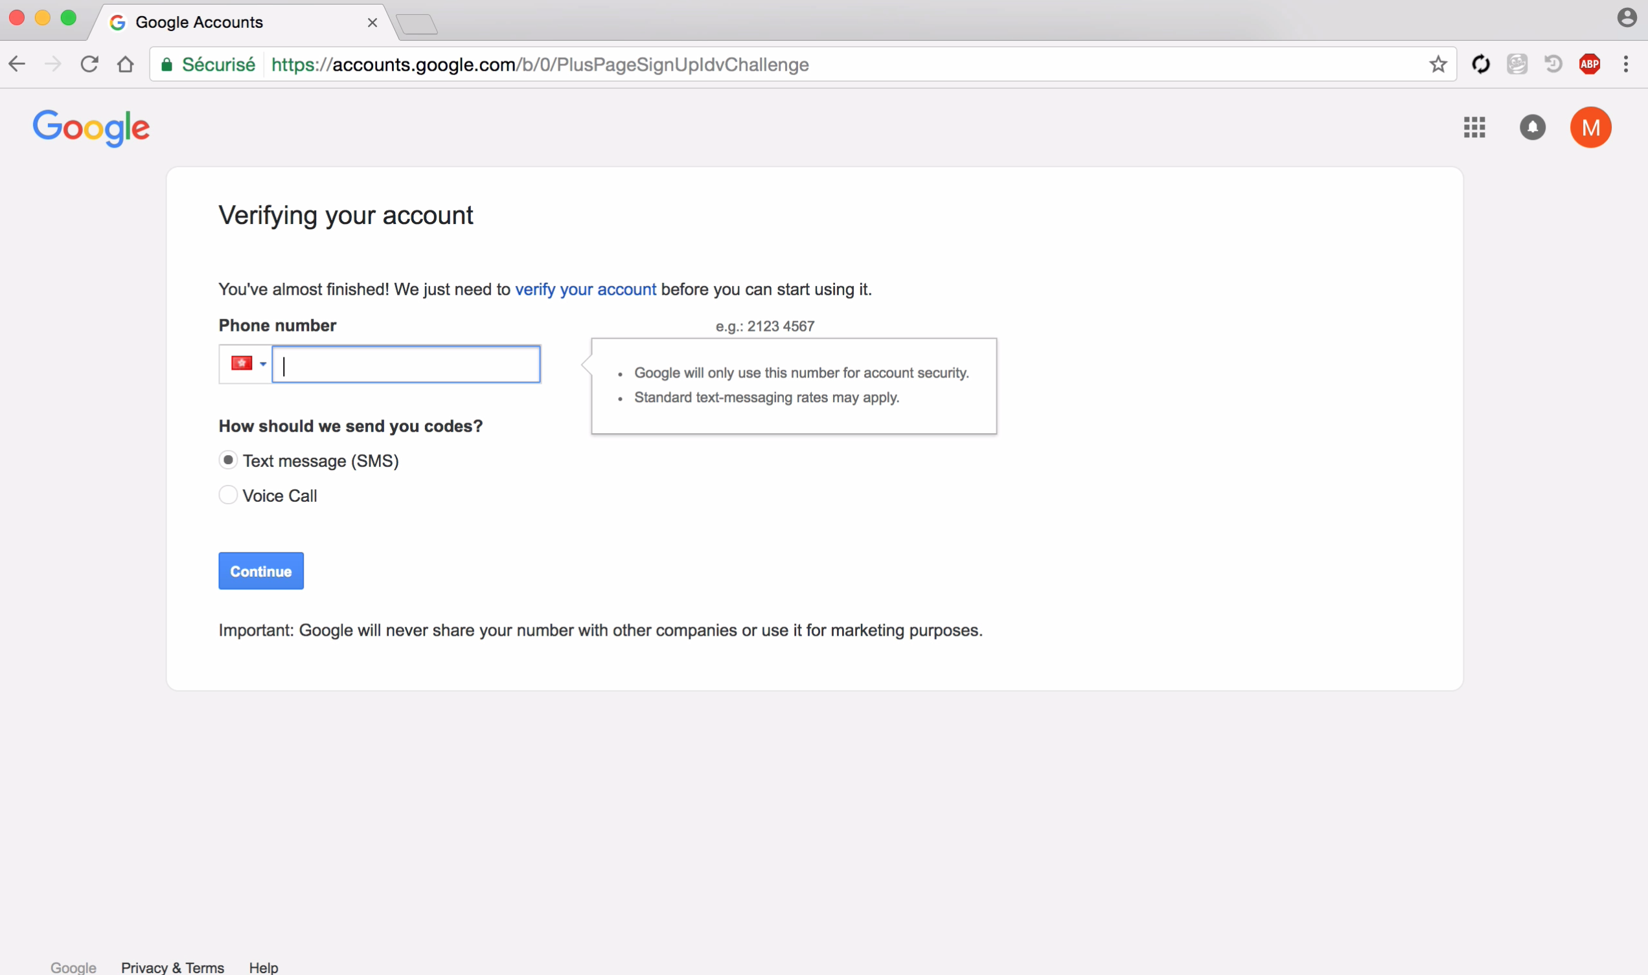
Task: Minimize the browser window
Action: click(x=43, y=17)
